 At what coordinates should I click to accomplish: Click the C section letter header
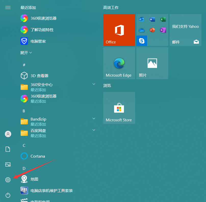coord(24,145)
